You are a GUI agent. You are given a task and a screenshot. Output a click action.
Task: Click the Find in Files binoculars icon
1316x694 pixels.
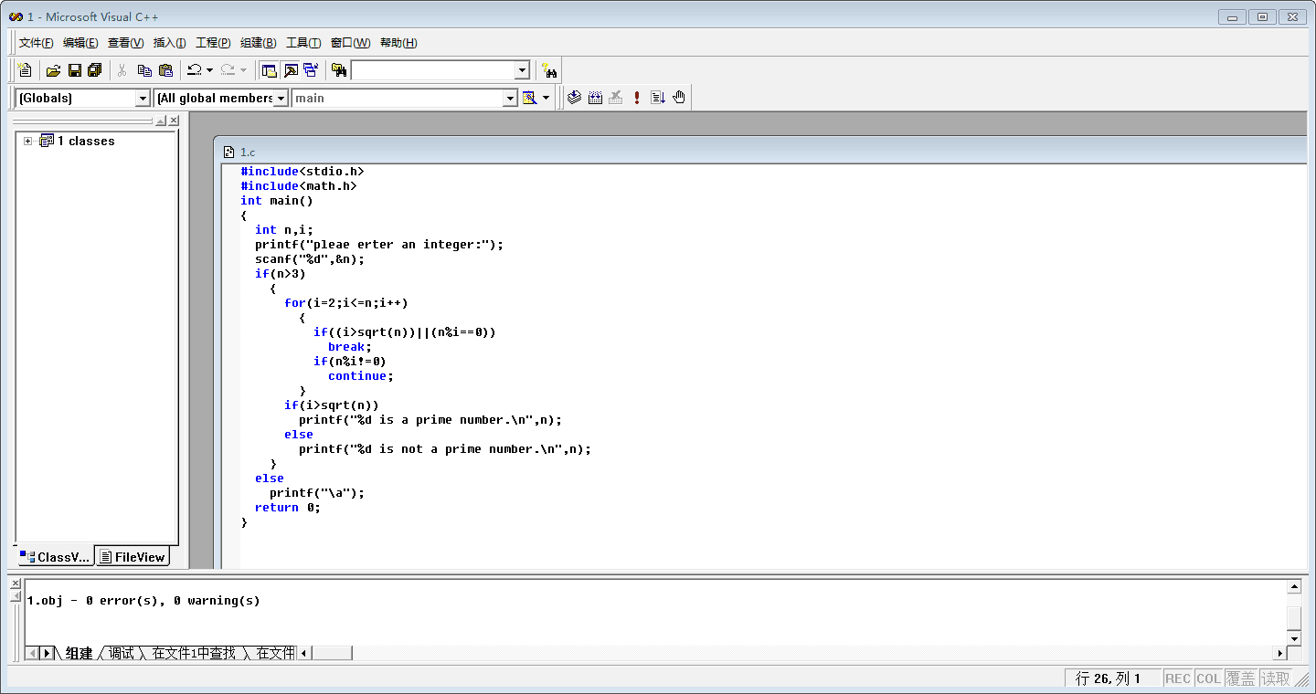coord(339,70)
